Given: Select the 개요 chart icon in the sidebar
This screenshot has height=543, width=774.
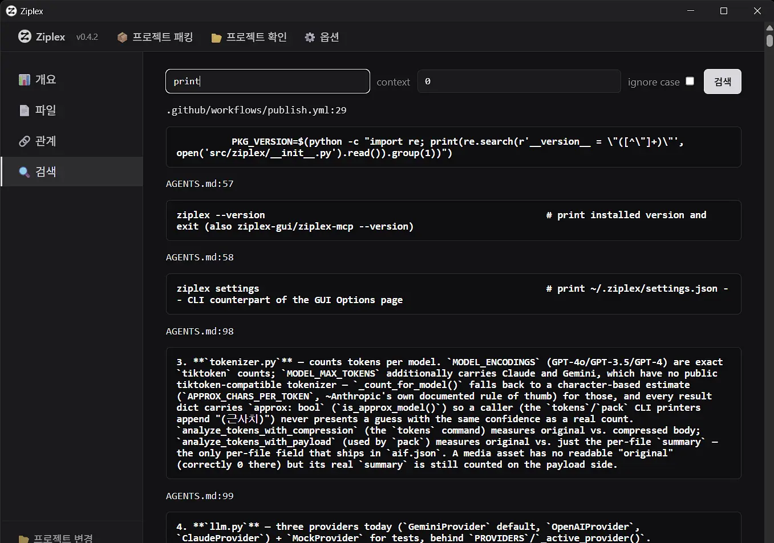Looking at the screenshot, I should 24,80.
